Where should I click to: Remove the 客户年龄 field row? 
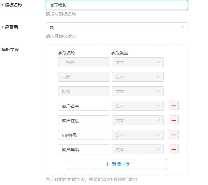tap(173, 149)
